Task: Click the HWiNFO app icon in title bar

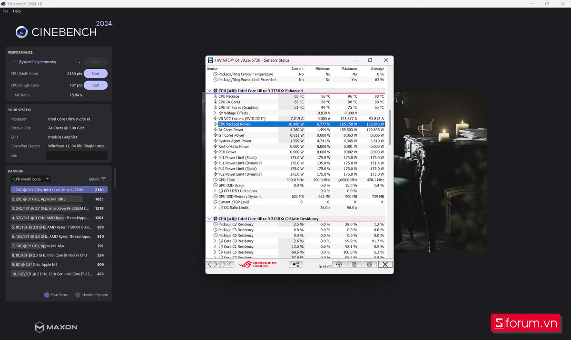Action: [x=211, y=60]
